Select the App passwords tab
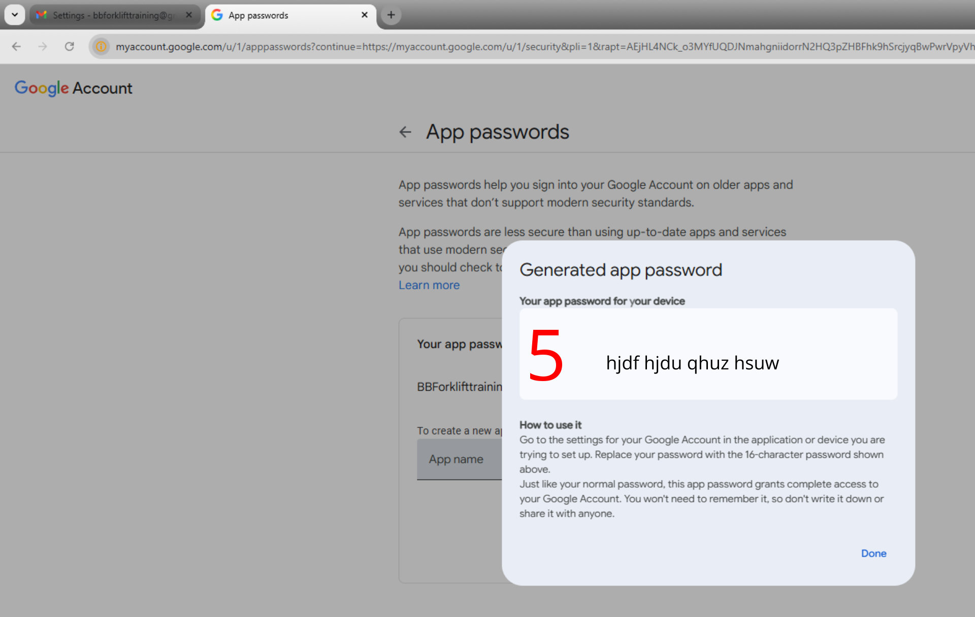The width and height of the screenshot is (975, 617). pyautogui.click(x=284, y=15)
